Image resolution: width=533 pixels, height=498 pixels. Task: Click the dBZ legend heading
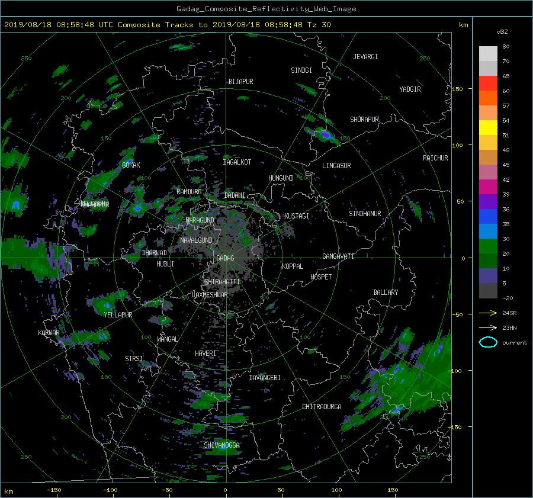pos(502,32)
